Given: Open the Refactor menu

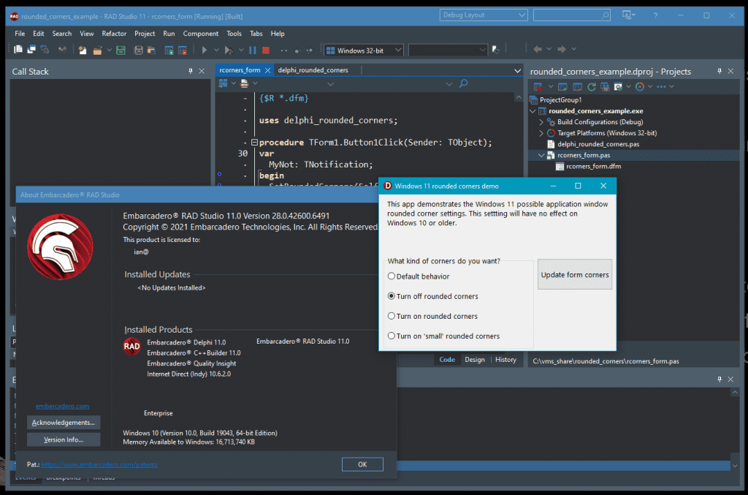Looking at the screenshot, I should click(x=114, y=34).
